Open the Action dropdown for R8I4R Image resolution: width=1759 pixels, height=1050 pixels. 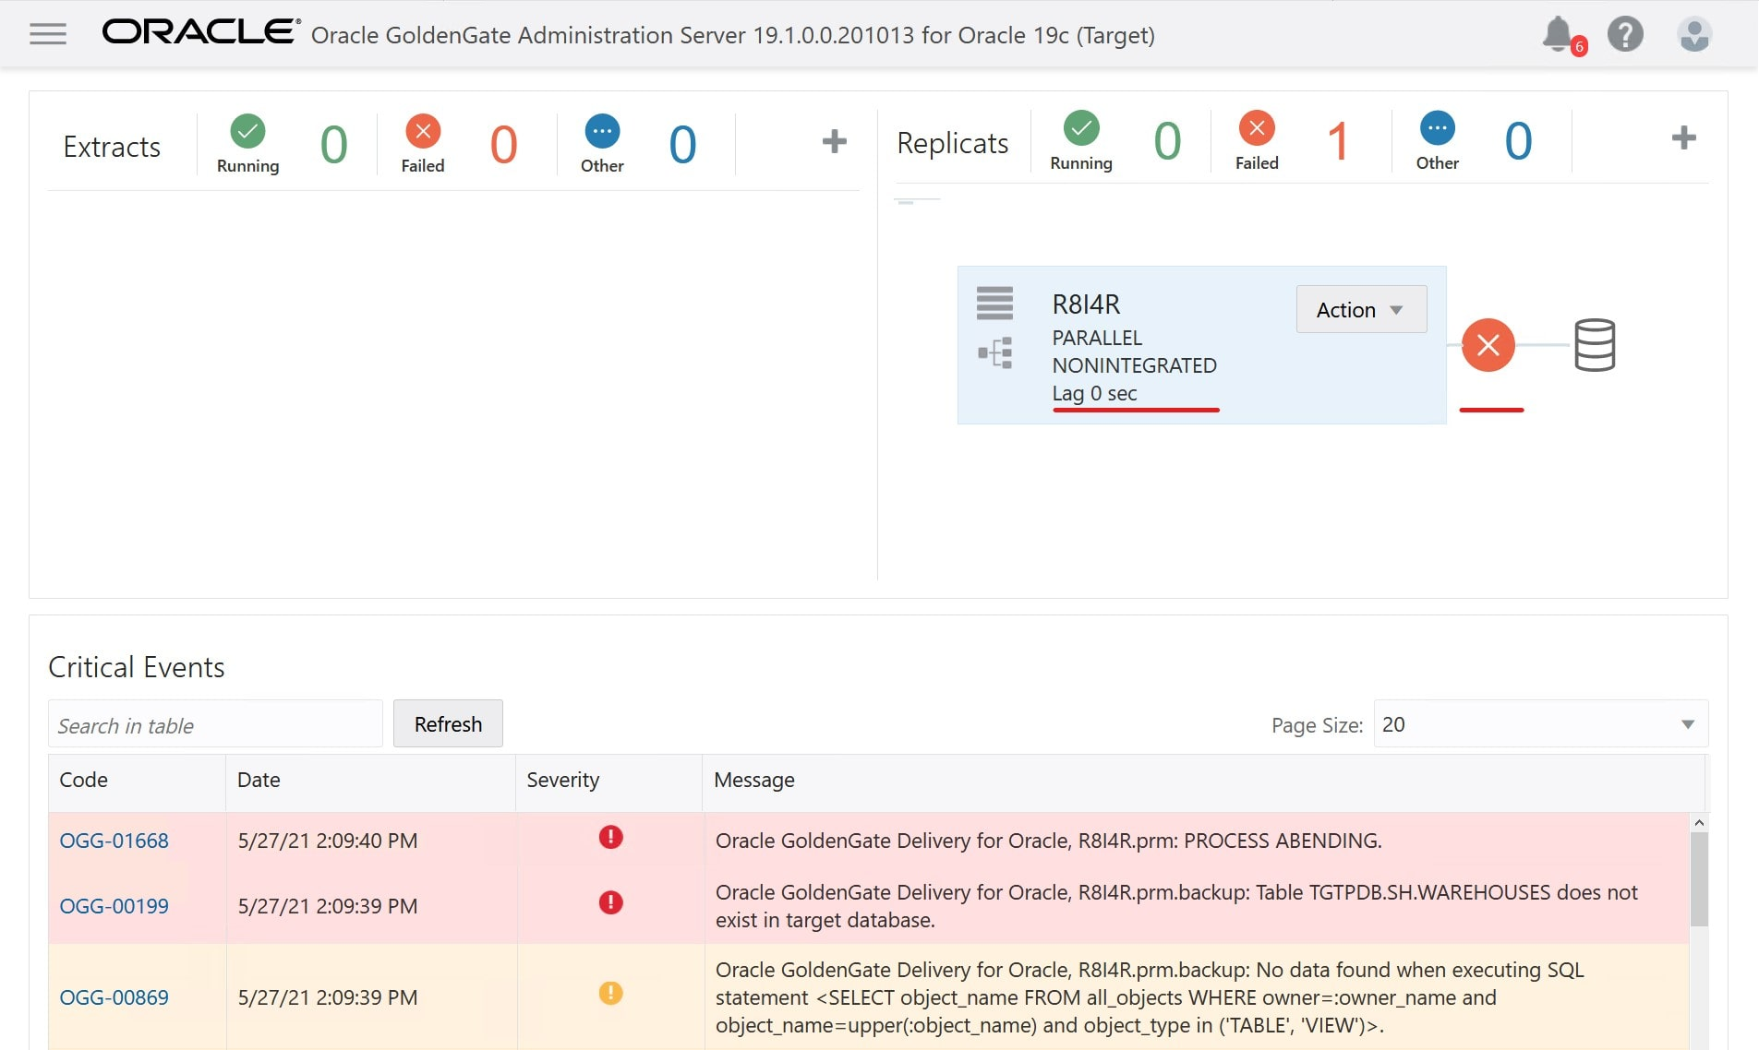coord(1361,310)
